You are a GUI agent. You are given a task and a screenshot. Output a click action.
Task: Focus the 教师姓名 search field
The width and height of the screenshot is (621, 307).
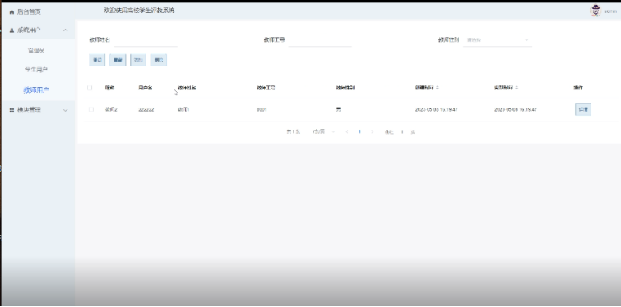coord(146,40)
